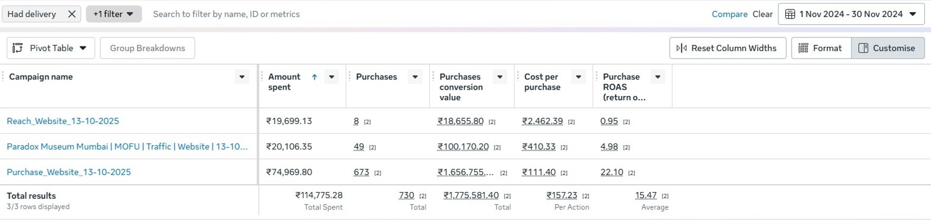
Task: Click purchases value 49
Action: [x=359, y=147]
